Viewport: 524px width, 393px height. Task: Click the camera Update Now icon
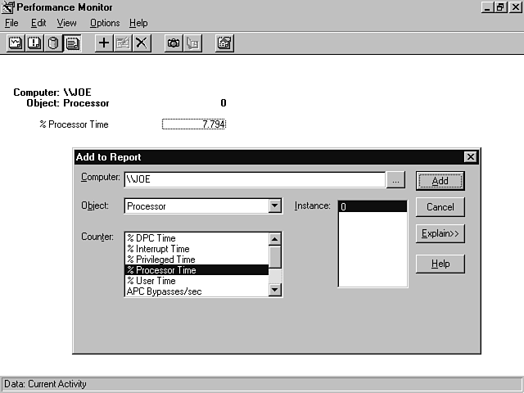(x=174, y=43)
